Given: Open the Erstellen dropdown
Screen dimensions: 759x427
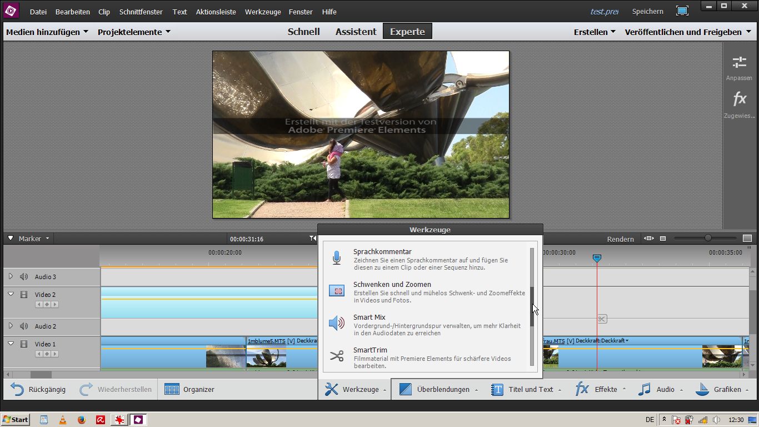Looking at the screenshot, I should 595,32.
